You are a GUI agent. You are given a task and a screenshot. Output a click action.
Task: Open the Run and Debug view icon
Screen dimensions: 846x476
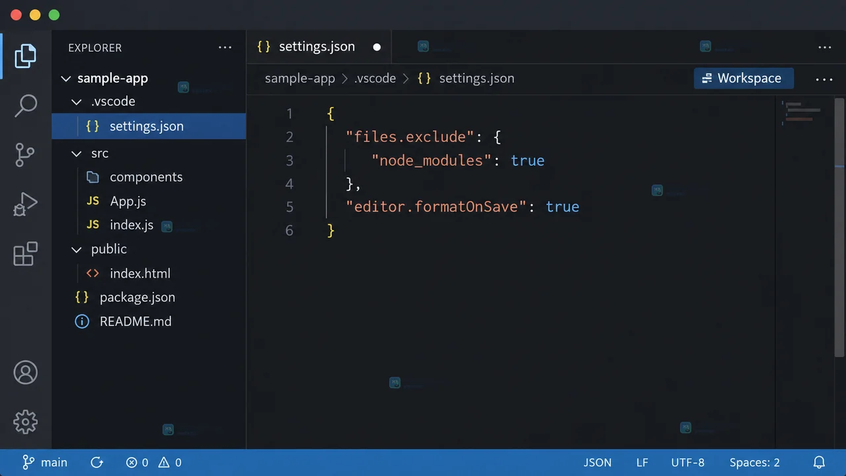(x=25, y=204)
